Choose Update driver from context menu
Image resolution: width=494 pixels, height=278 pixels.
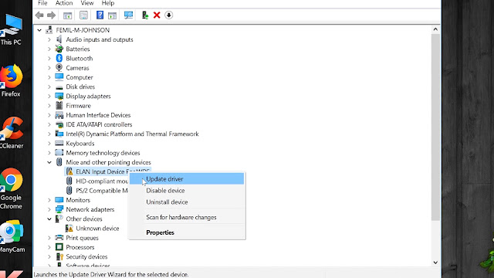point(187,179)
